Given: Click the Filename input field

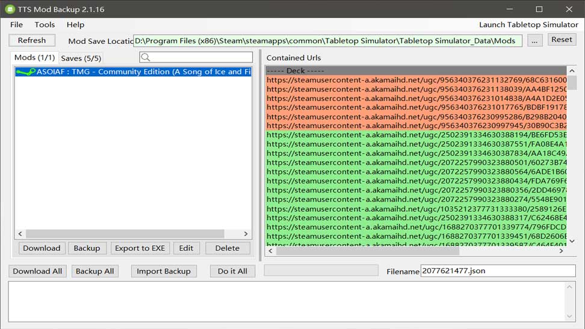Looking at the screenshot, I should pyautogui.click(x=497, y=271).
